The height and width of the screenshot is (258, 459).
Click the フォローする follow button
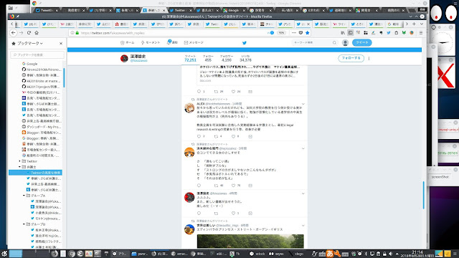coord(351,58)
